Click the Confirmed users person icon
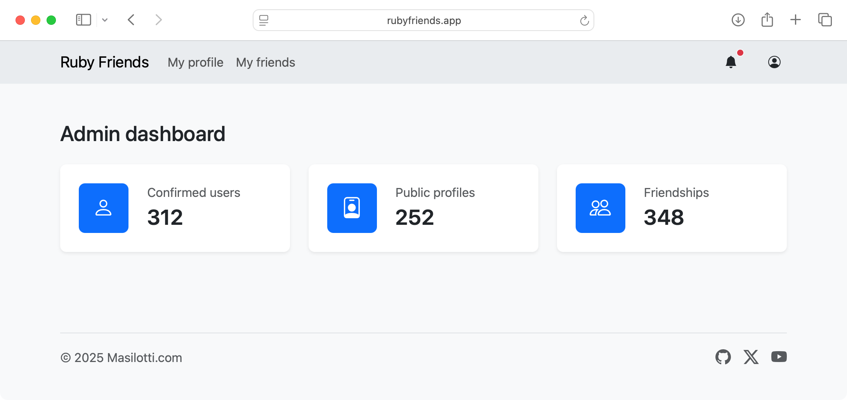The width and height of the screenshot is (847, 400). pos(104,208)
